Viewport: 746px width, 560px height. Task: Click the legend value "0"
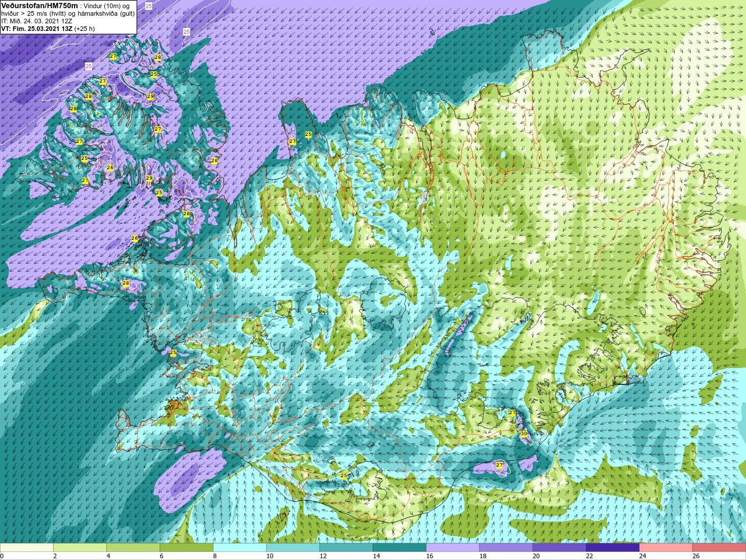coord(2,556)
